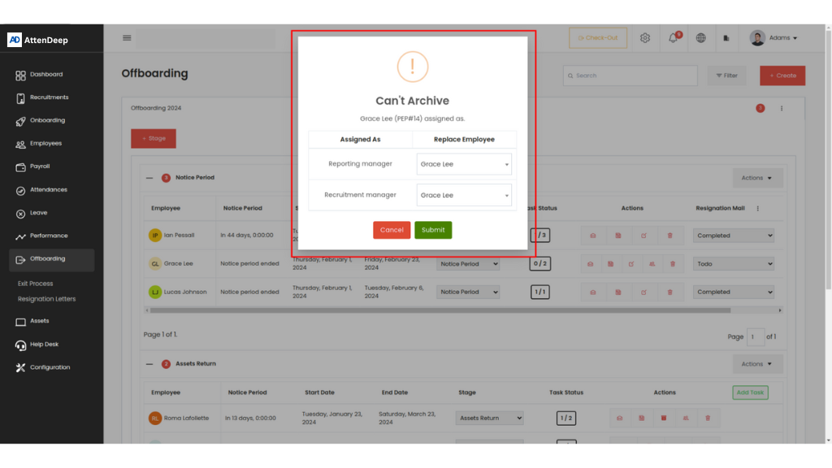Go to Resignation Letters in the sidebar
Viewport: 832px width, 468px height.
pos(46,299)
